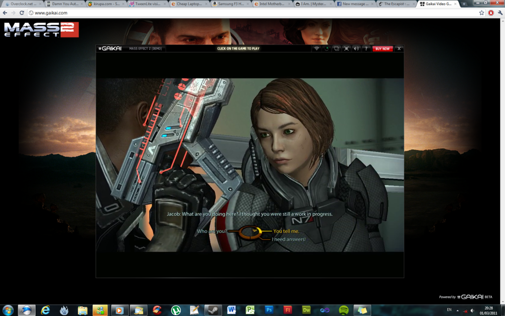Click the dialogue wheel center
505x316 pixels.
click(250, 232)
